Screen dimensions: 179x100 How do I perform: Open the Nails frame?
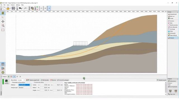click(x=173, y=23)
